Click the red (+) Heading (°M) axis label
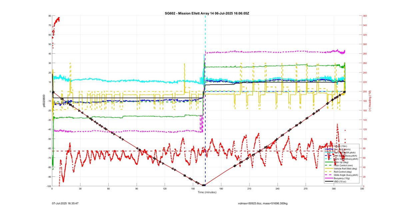The image size is (400, 209). (x=370, y=101)
